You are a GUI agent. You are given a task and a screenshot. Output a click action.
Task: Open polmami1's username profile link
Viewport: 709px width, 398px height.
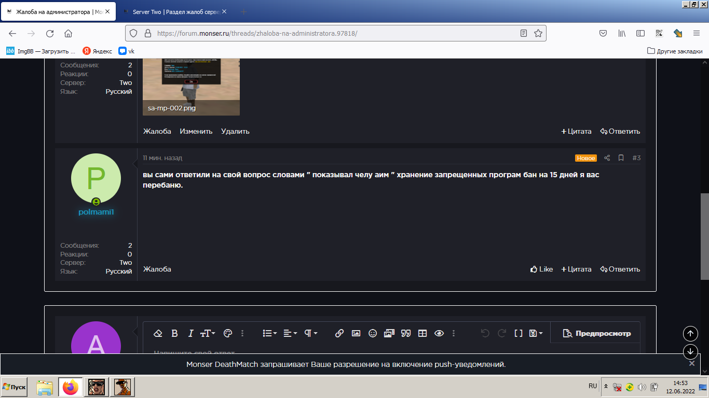click(96, 212)
